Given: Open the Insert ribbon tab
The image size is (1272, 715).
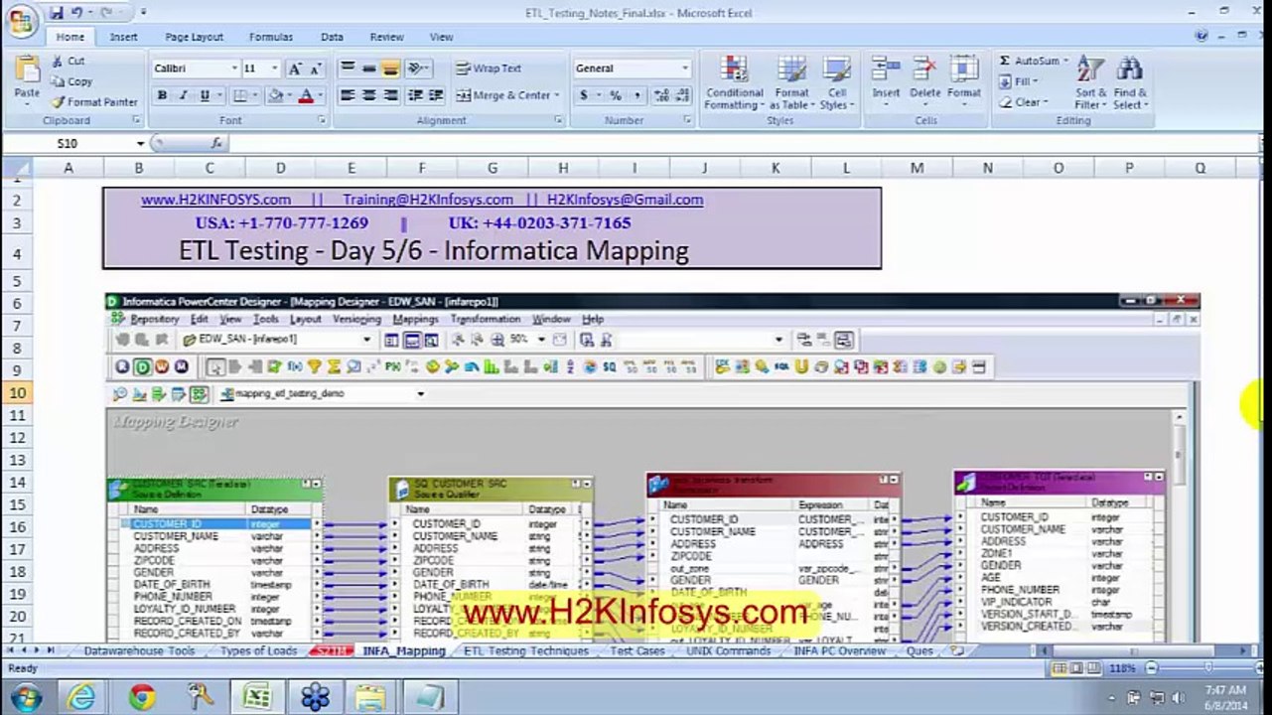Looking at the screenshot, I should [x=124, y=37].
